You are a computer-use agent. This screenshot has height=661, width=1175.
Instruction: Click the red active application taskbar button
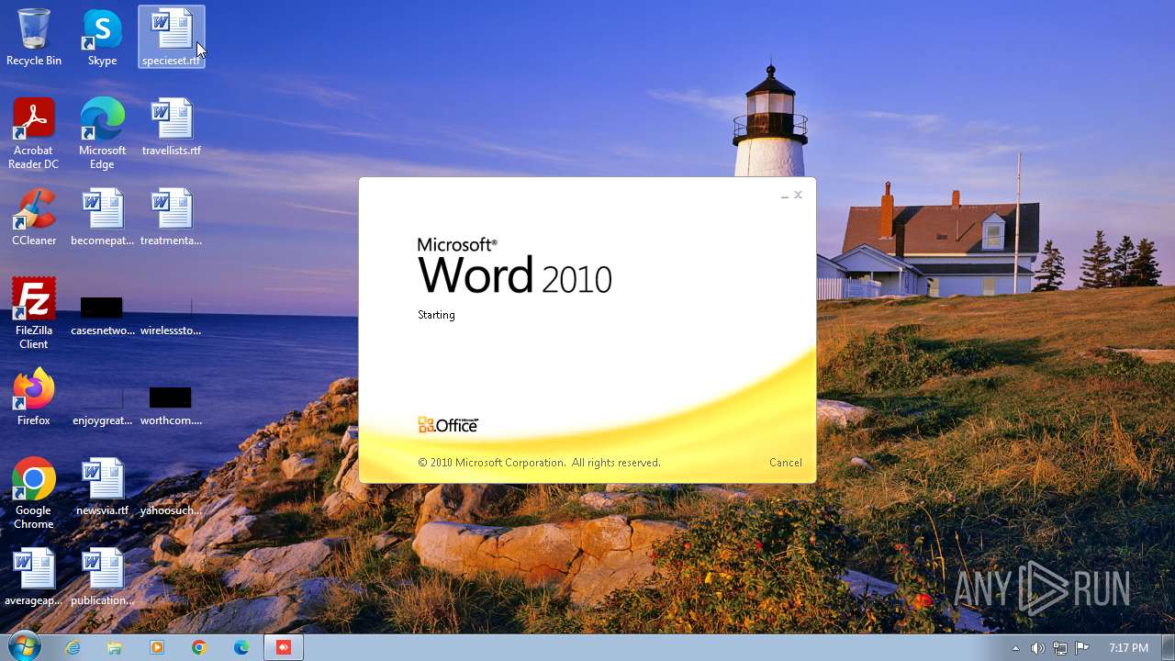pyautogui.click(x=284, y=647)
